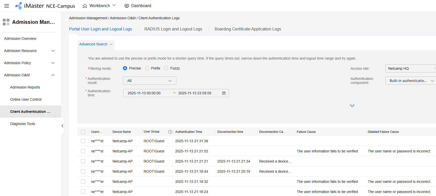Select the Prefix filtering mode
This screenshot has width=436, height=196.
point(147,68)
